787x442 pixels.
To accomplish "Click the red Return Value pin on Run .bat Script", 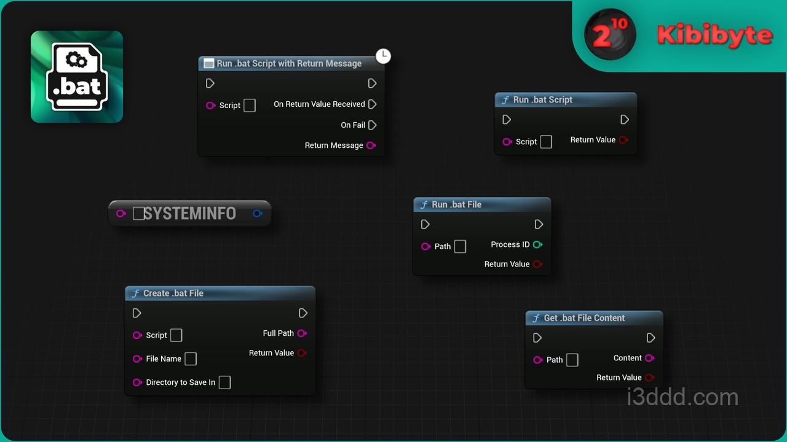I will pos(623,140).
